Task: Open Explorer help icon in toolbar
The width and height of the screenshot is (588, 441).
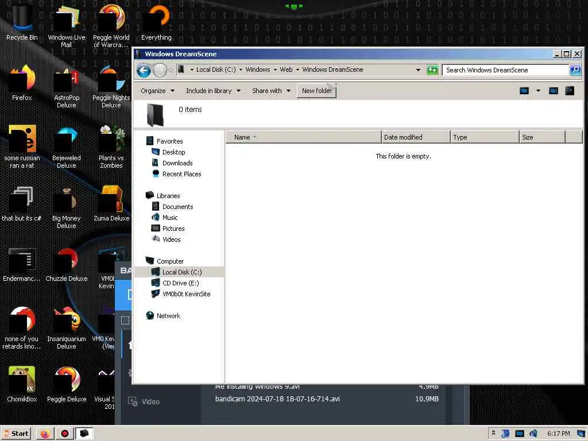Action: point(570,91)
